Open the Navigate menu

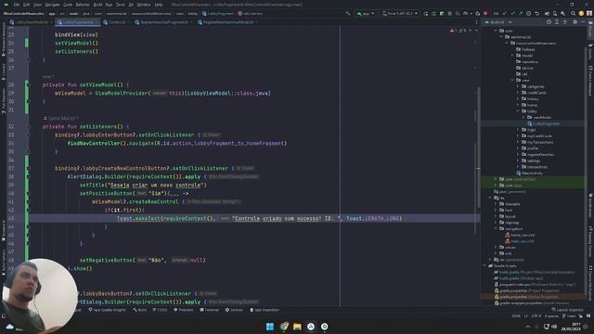pyautogui.click(x=52, y=5)
